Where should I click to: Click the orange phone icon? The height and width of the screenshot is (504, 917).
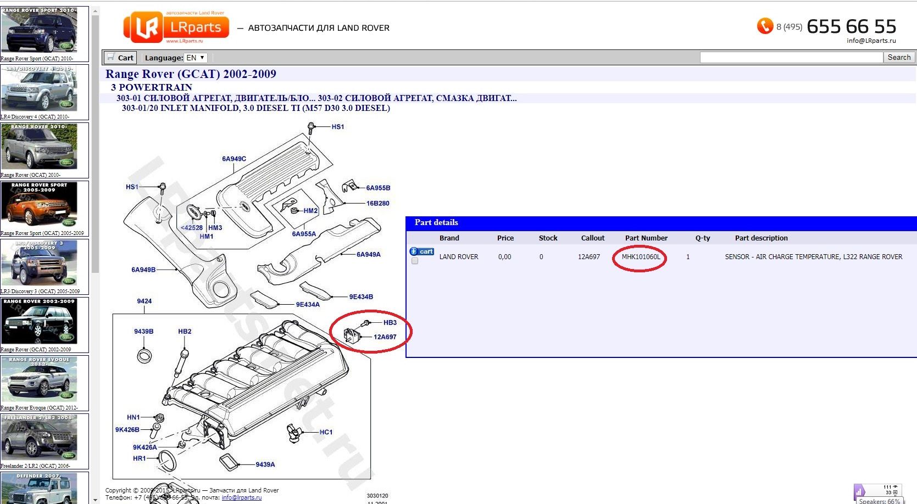tap(765, 26)
